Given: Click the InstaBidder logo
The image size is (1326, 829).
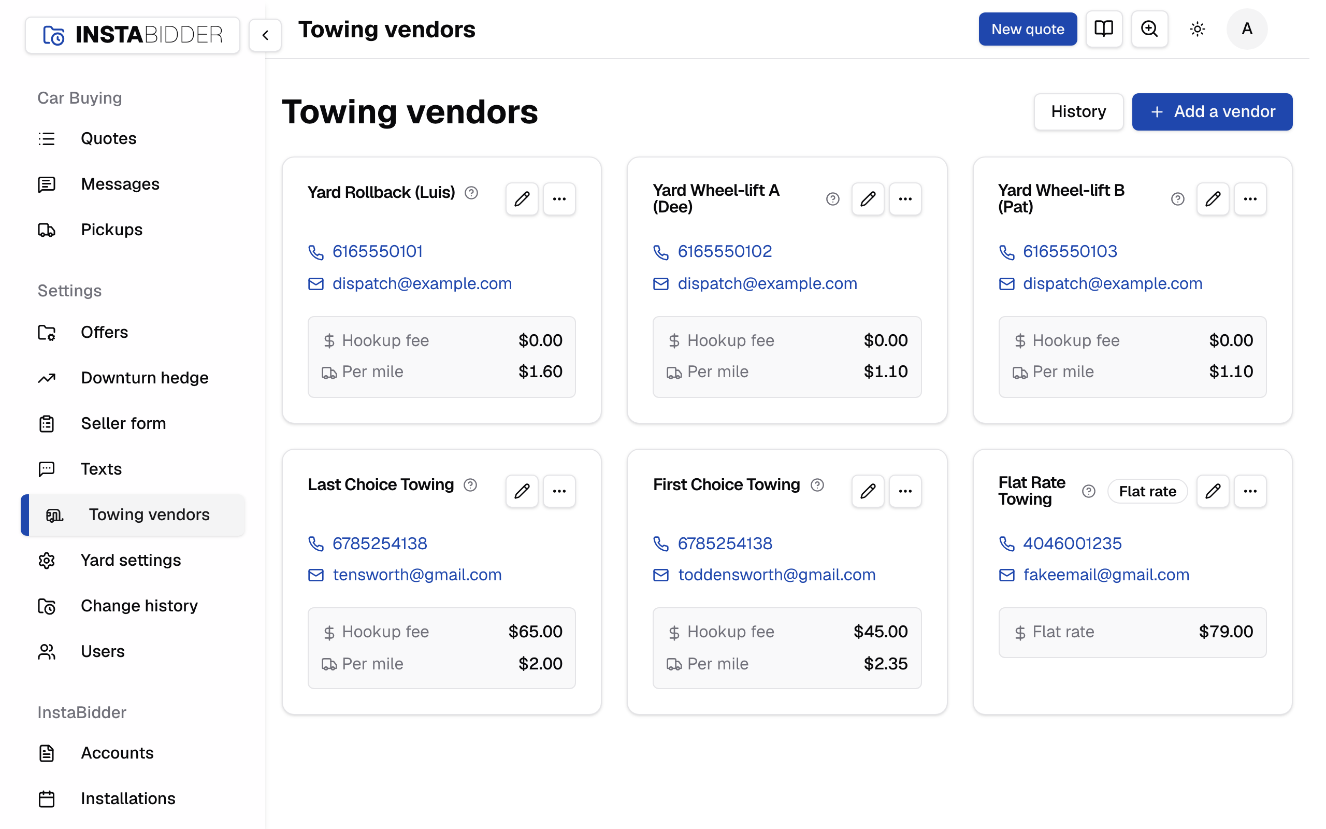Looking at the screenshot, I should [133, 35].
